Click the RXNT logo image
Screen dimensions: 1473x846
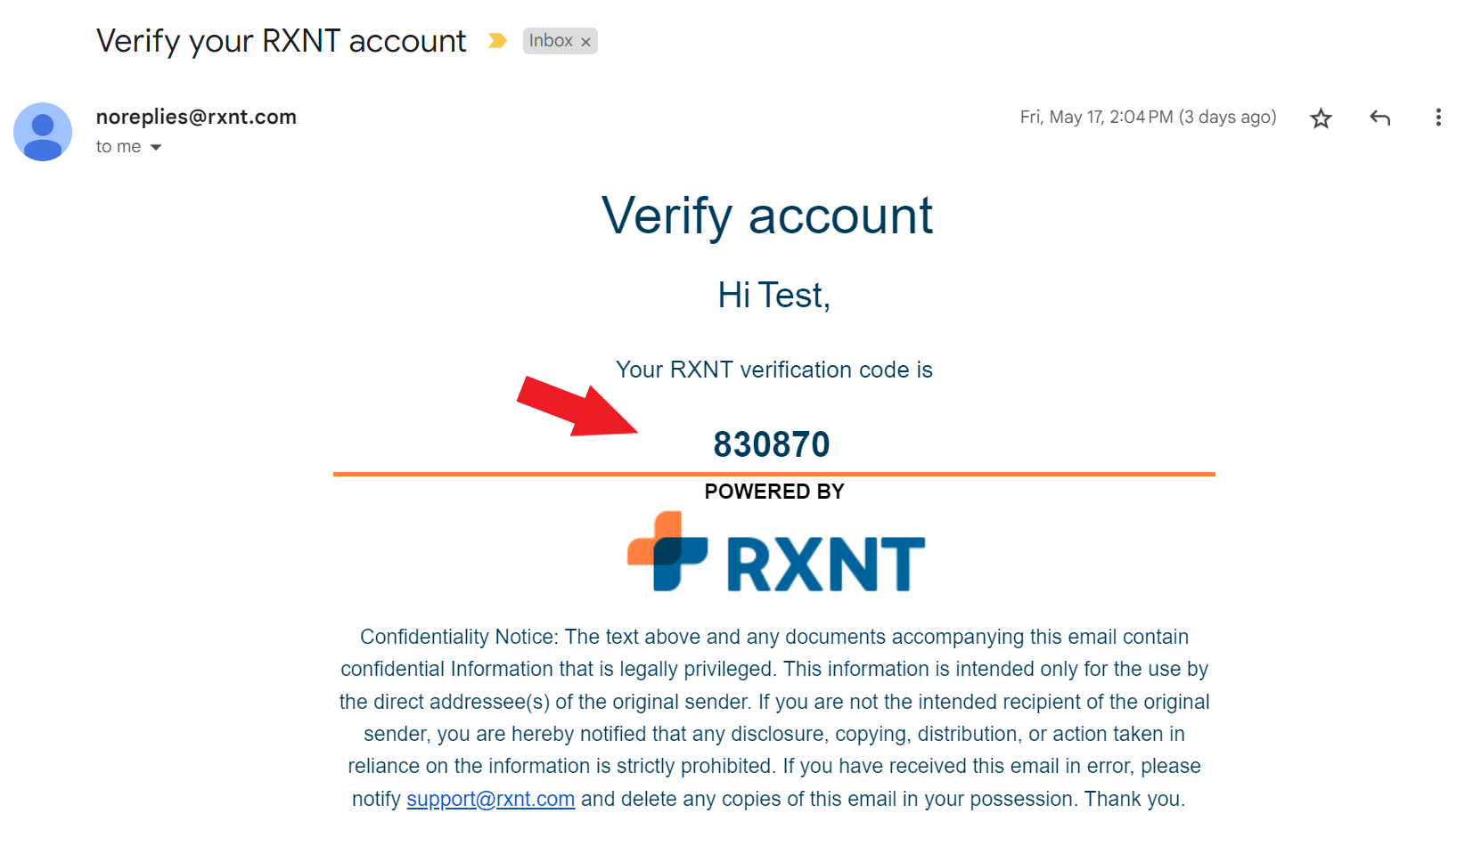pos(775,552)
